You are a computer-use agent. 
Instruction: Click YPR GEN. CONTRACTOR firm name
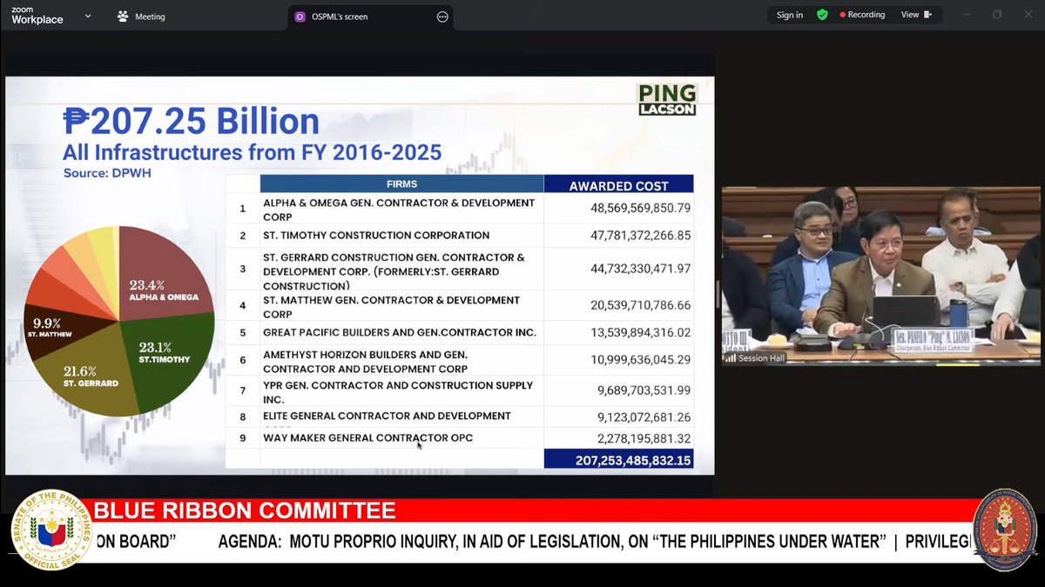pyautogui.click(x=397, y=392)
